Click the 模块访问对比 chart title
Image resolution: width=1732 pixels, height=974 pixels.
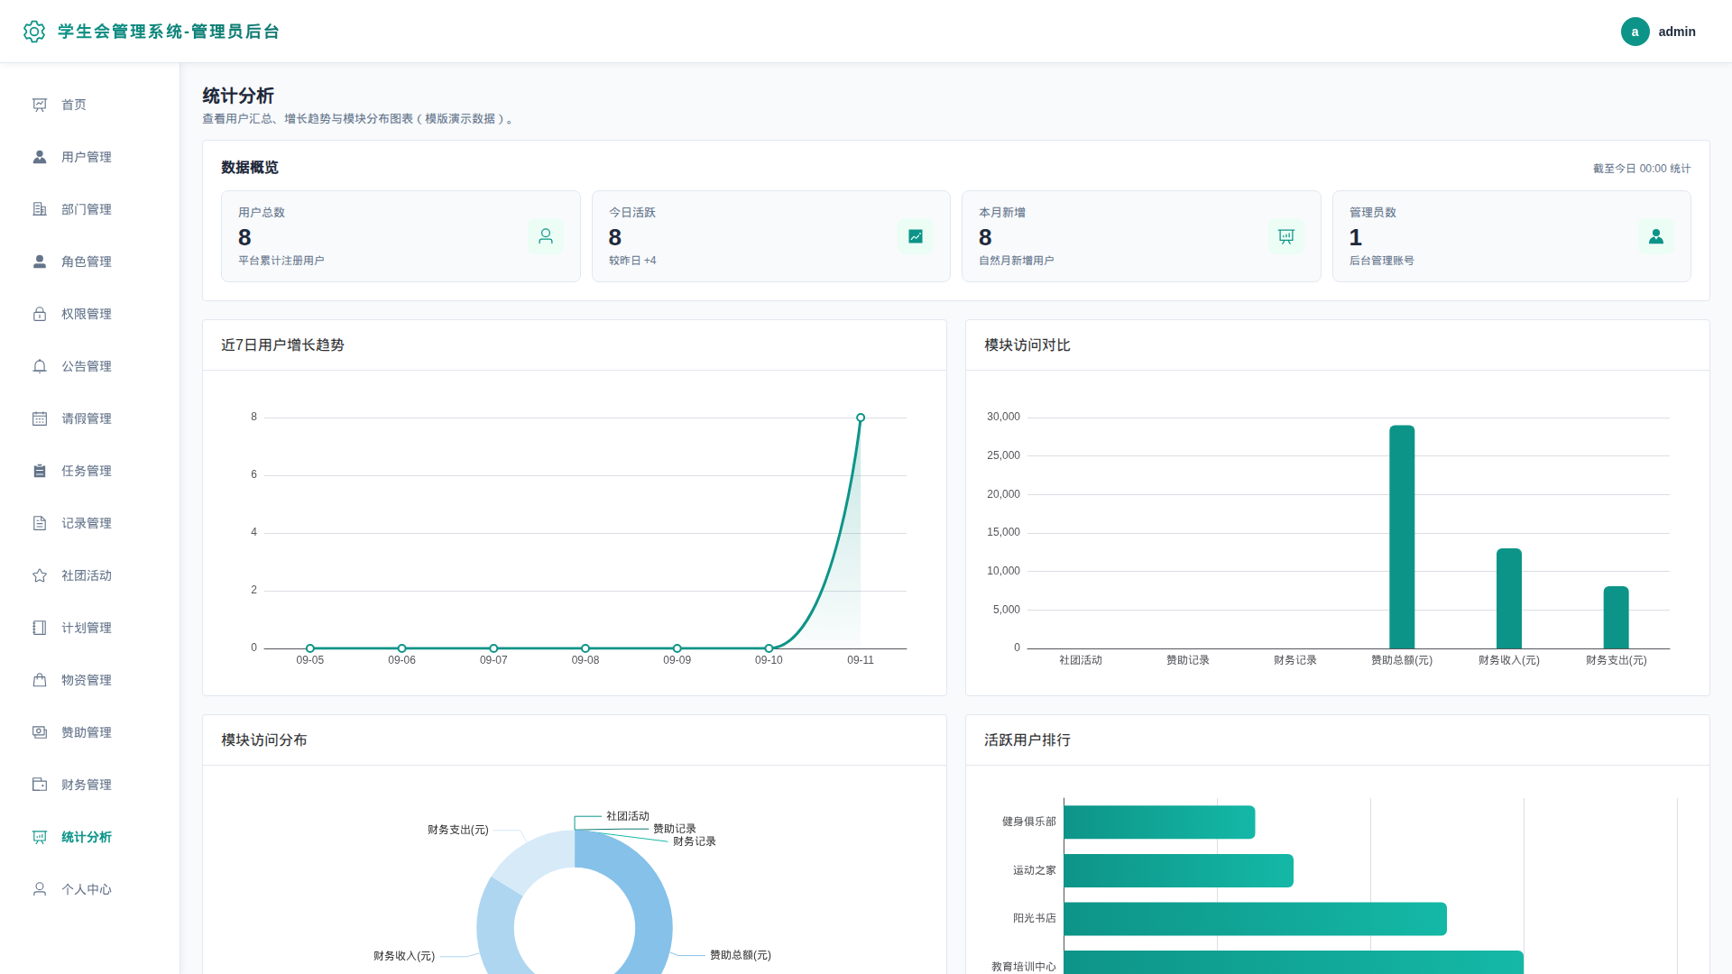pyautogui.click(x=1027, y=345)
